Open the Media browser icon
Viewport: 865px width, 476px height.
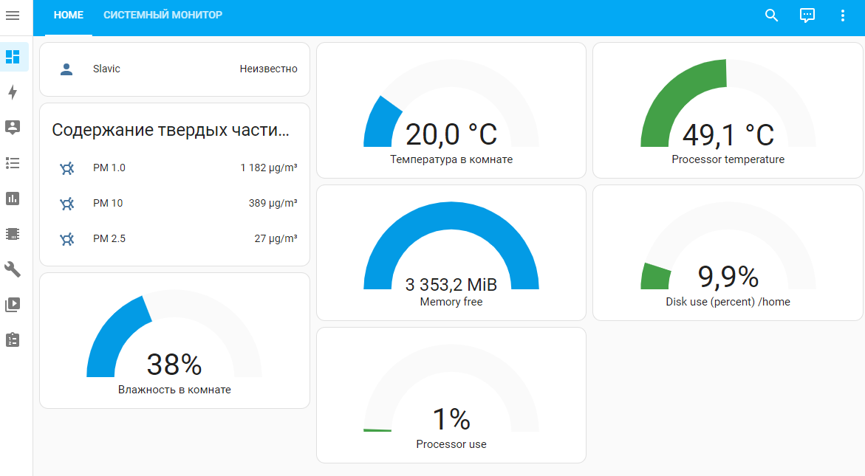point(13,304)
